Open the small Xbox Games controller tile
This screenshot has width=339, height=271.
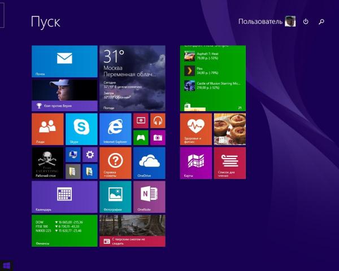coord(141,137)
